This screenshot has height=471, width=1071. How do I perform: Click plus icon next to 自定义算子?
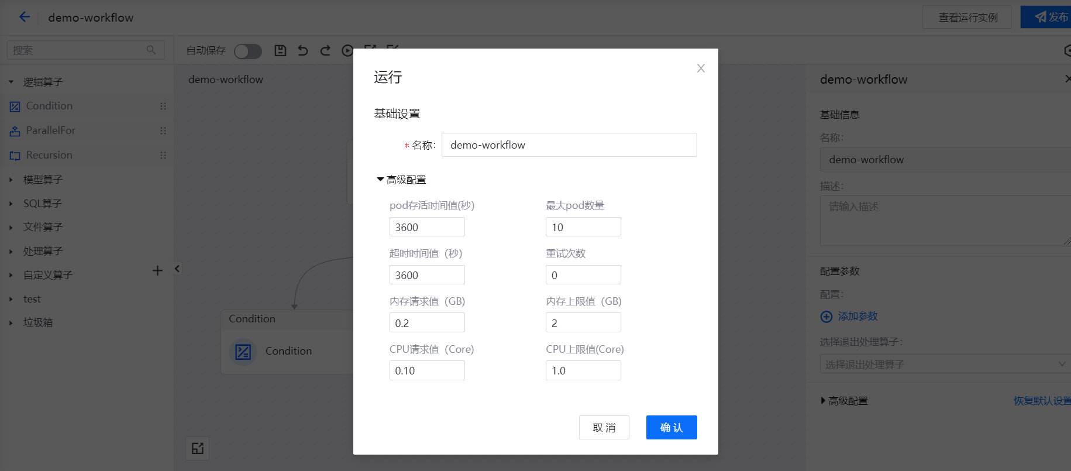[157, 270]
